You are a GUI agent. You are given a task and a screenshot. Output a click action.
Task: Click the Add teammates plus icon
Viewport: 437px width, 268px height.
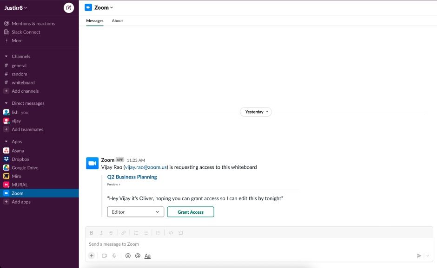[6, 129]
